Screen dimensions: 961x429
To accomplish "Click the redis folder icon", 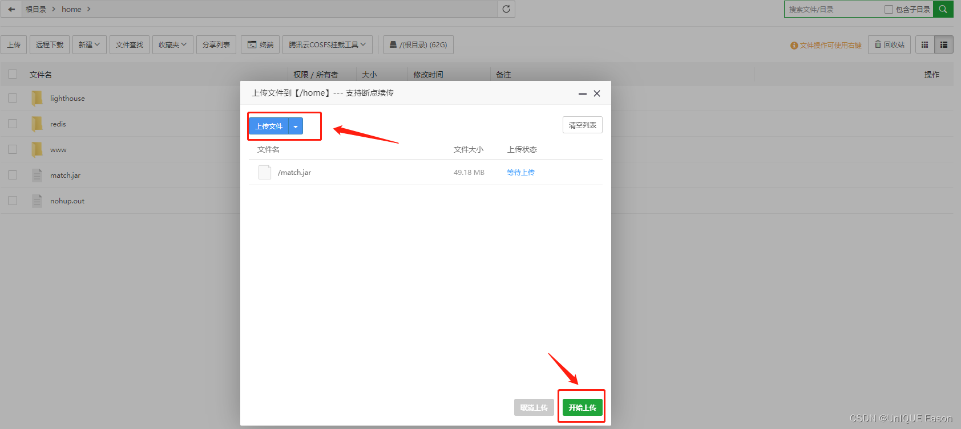I will 37,124.
